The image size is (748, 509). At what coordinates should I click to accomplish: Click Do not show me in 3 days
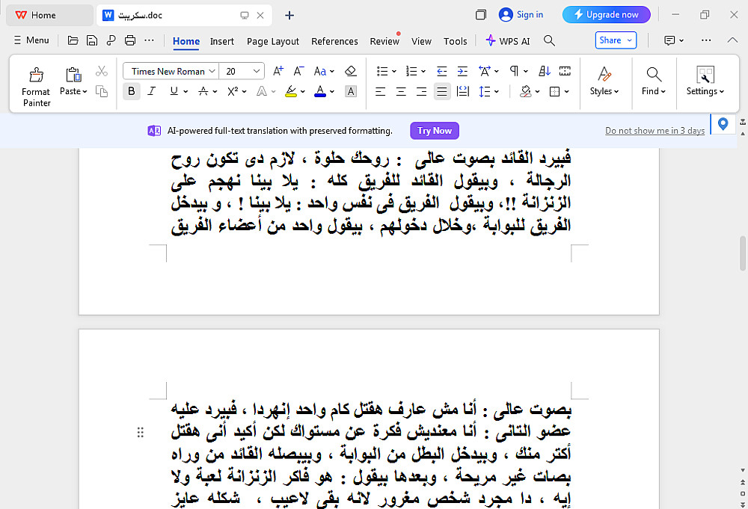click(654, 131)
